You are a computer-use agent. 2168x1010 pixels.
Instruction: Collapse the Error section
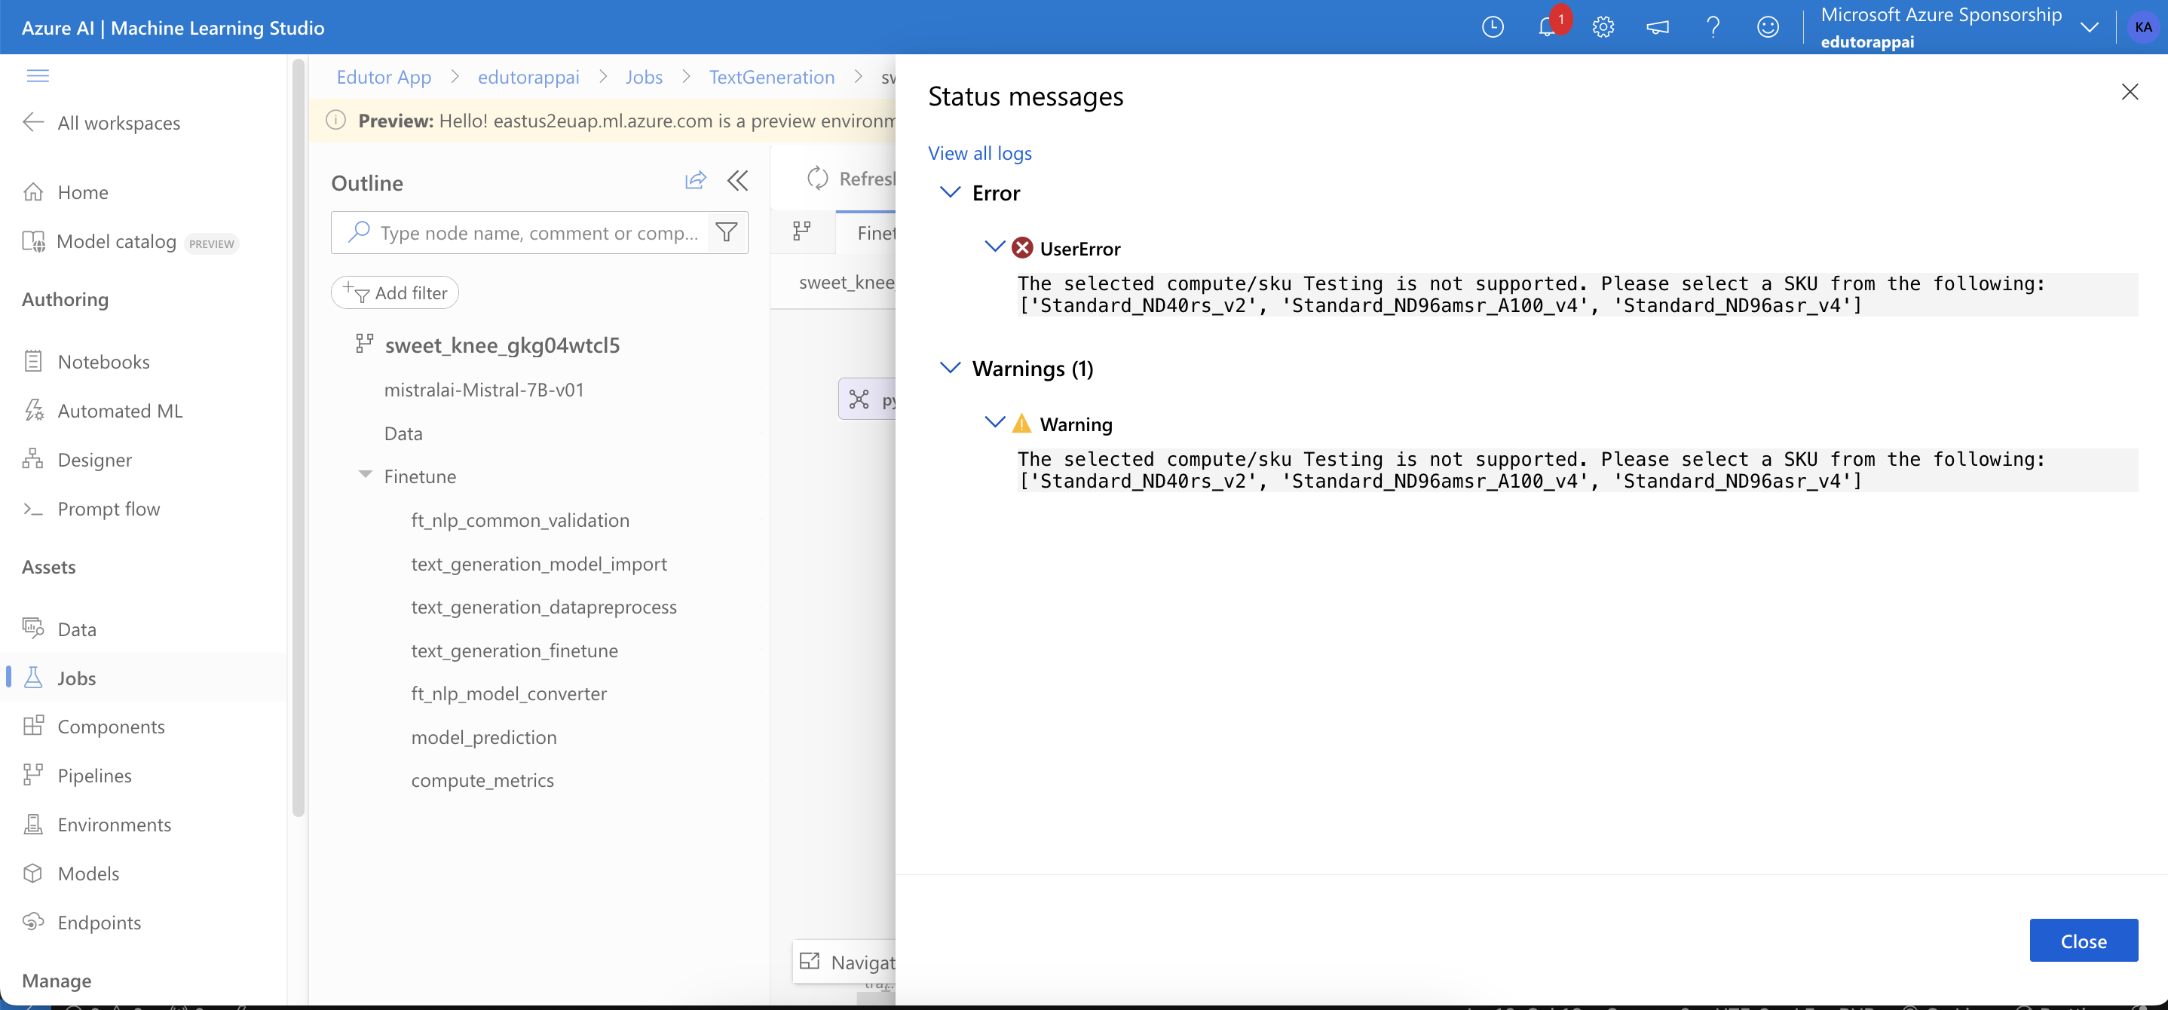[x=950, y=193]
